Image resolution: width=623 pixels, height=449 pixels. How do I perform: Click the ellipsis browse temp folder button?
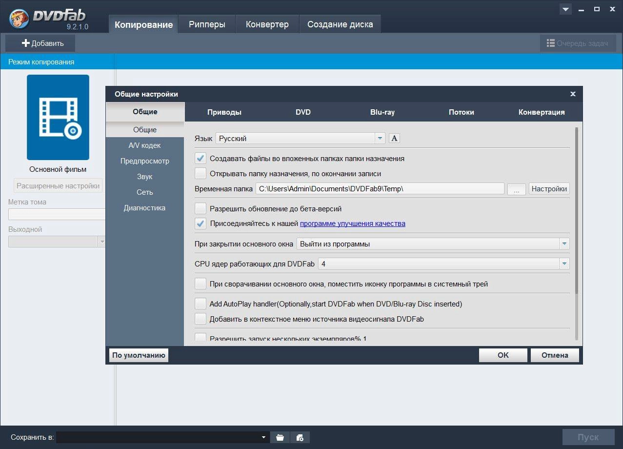pyautogui.click(x=516, y=189)
